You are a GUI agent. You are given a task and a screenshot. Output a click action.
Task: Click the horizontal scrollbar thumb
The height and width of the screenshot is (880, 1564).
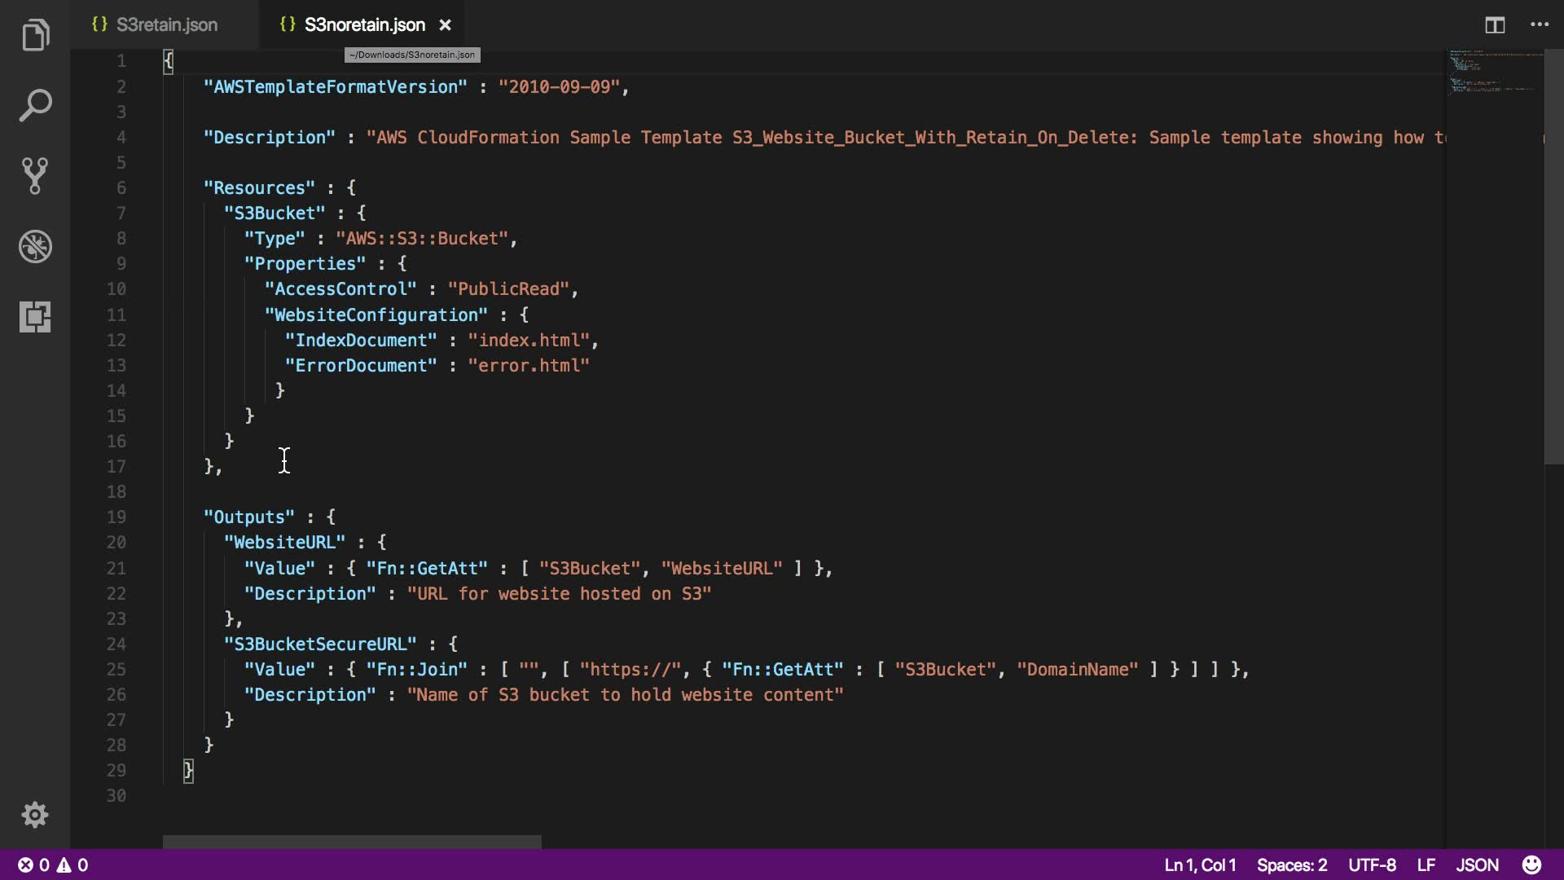pyautogui.click(x=352, y=842)
